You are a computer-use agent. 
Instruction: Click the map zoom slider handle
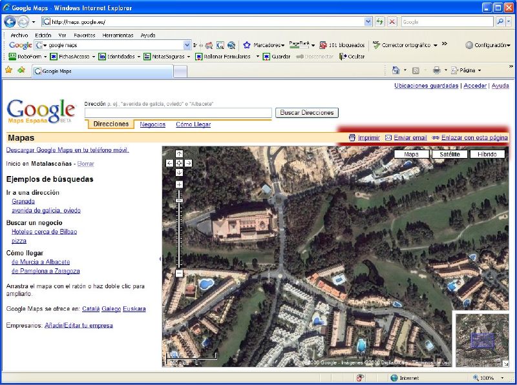[x=179, y=201]
